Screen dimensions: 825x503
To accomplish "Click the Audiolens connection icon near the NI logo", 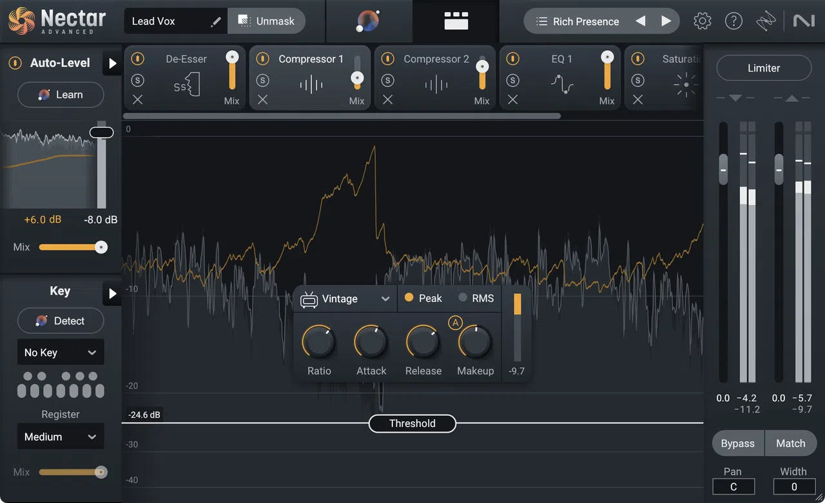I will click(x=766, y=20).
